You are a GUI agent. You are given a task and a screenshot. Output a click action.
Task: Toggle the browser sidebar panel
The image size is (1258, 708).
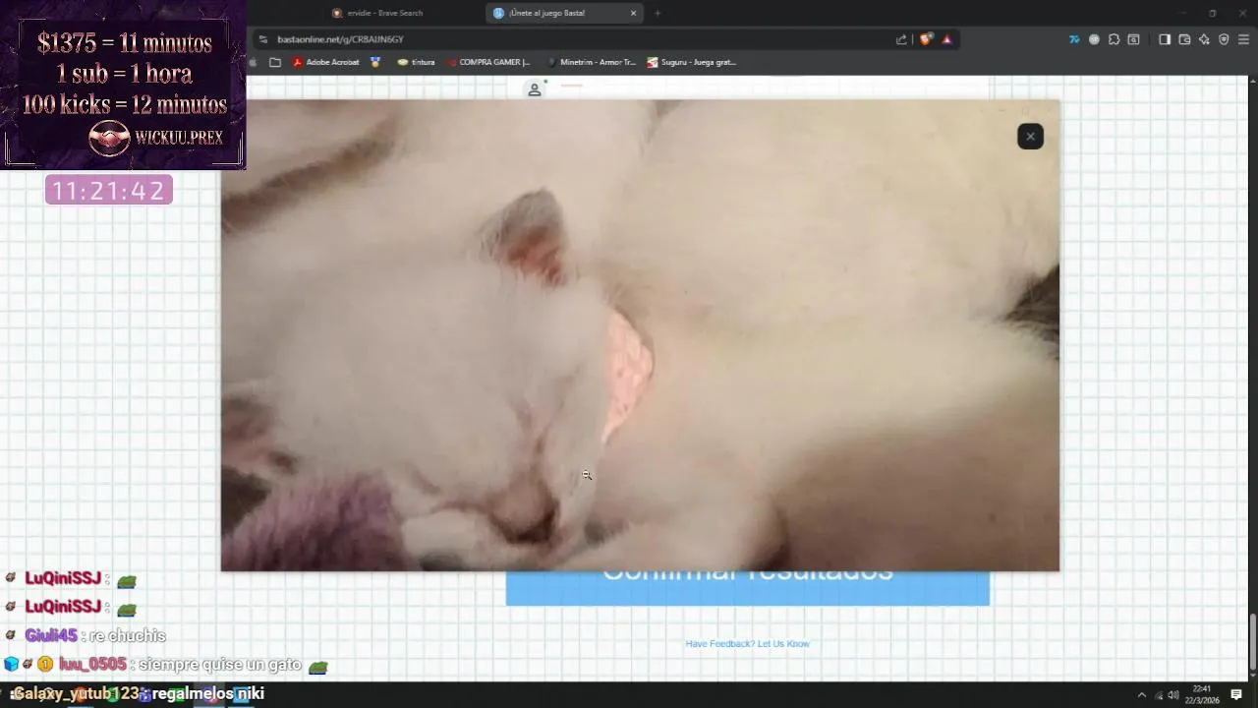1165,39
